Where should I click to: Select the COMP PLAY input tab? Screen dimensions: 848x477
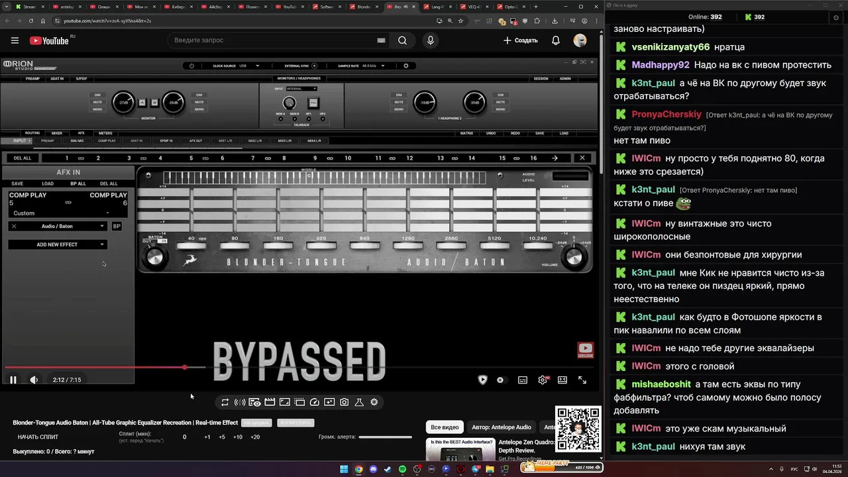click(x=107, y=140)
